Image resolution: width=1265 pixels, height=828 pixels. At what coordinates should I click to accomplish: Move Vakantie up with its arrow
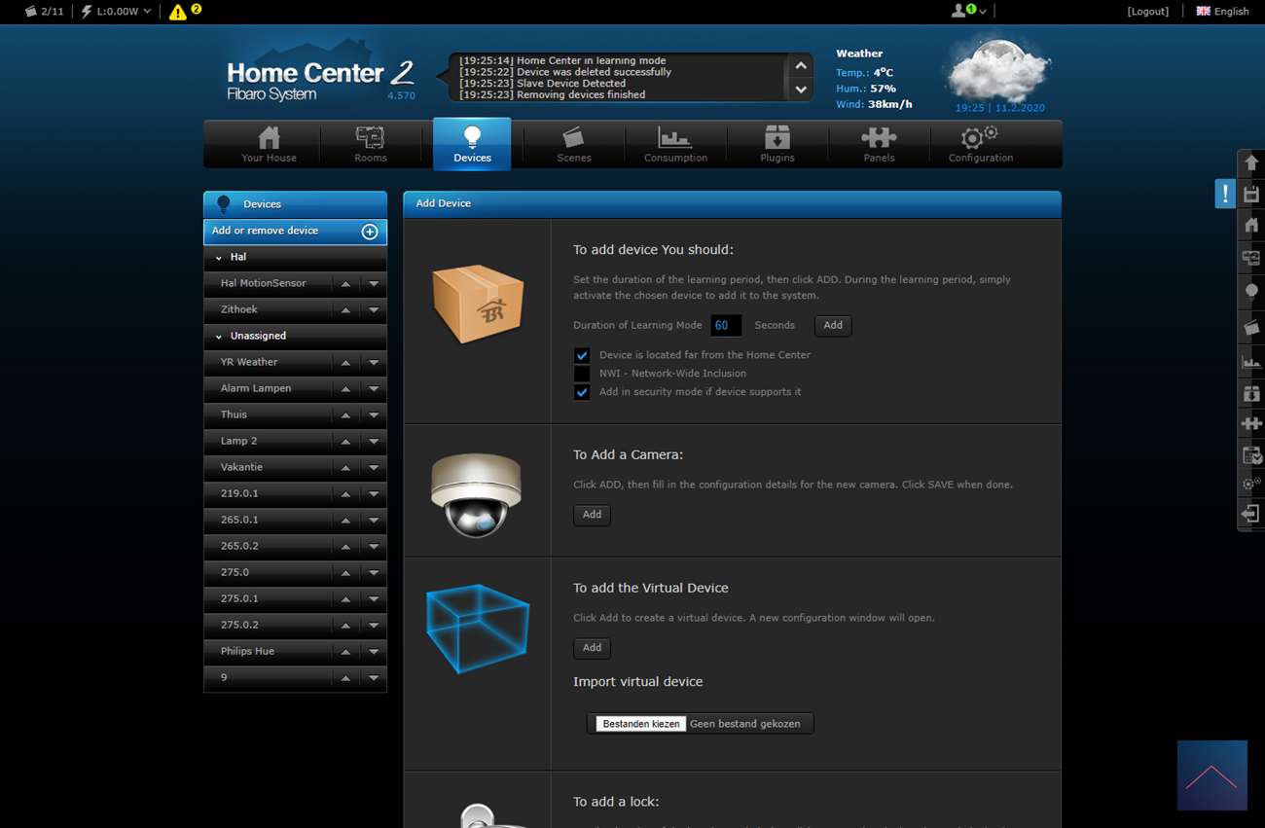pos(345,468)
